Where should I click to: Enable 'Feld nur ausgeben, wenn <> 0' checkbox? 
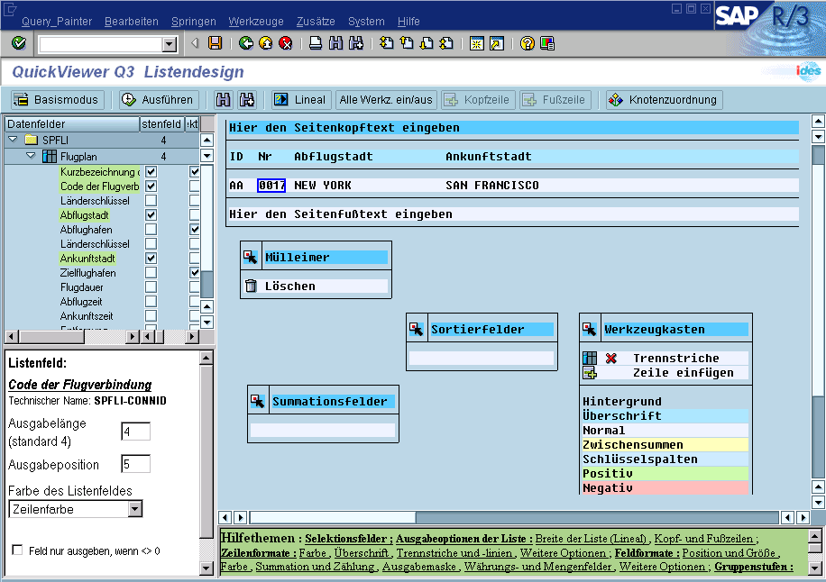tap(17, 550)
